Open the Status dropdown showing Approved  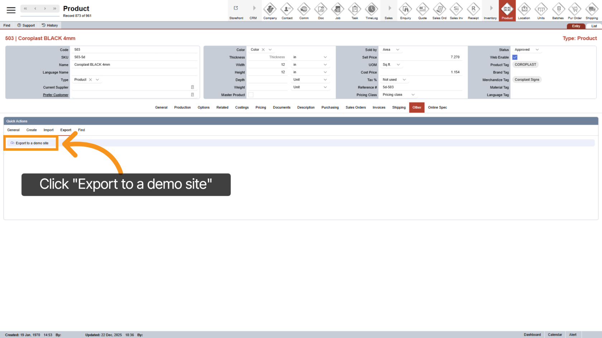(526, 49)
